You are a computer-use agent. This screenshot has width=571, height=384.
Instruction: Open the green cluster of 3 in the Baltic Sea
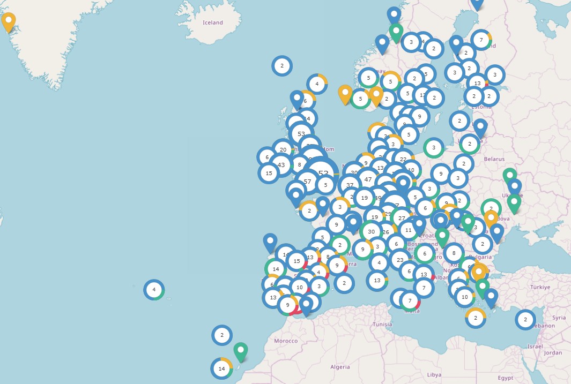[x=433, y=147]
